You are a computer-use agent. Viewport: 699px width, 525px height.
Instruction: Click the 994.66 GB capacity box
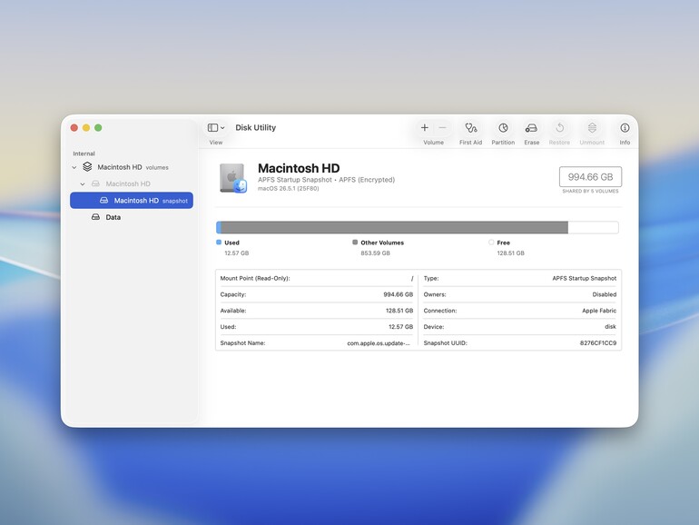590,177
